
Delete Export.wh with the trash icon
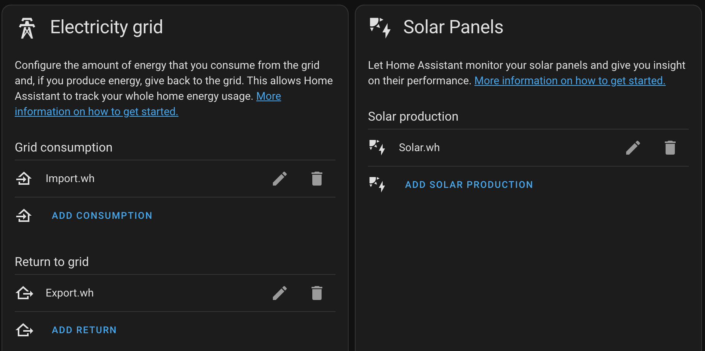[x=317, y=293]
